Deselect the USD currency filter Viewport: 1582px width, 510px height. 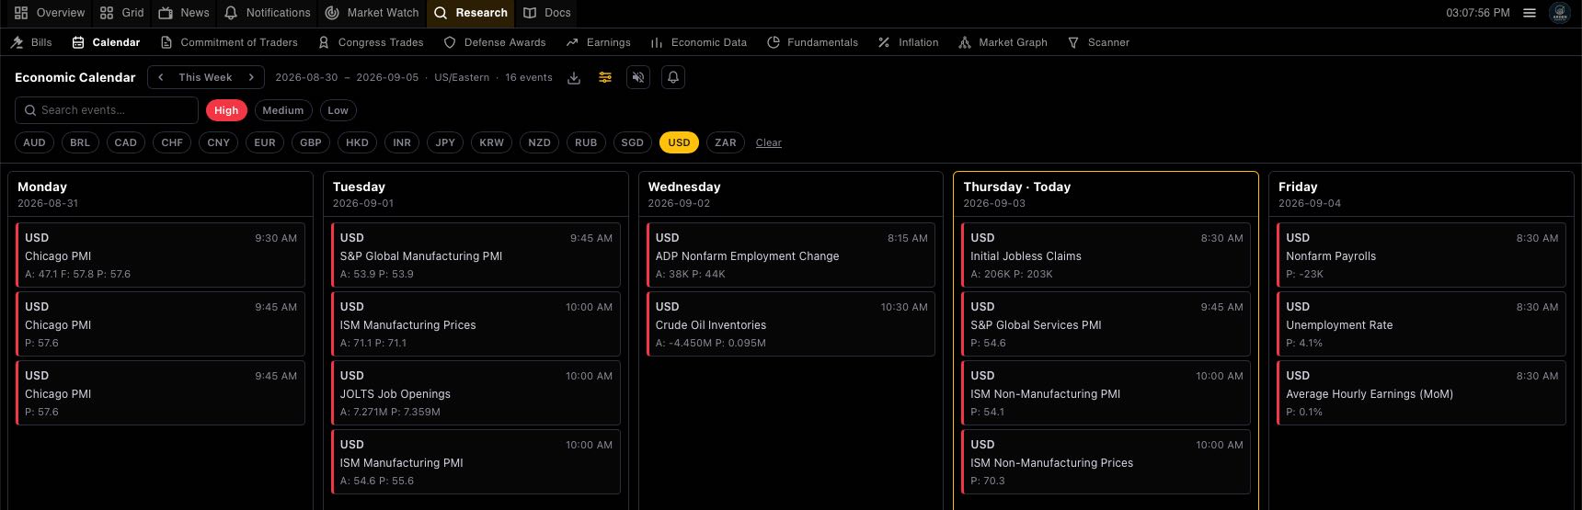pyautogui.click(x=680, y=142)
